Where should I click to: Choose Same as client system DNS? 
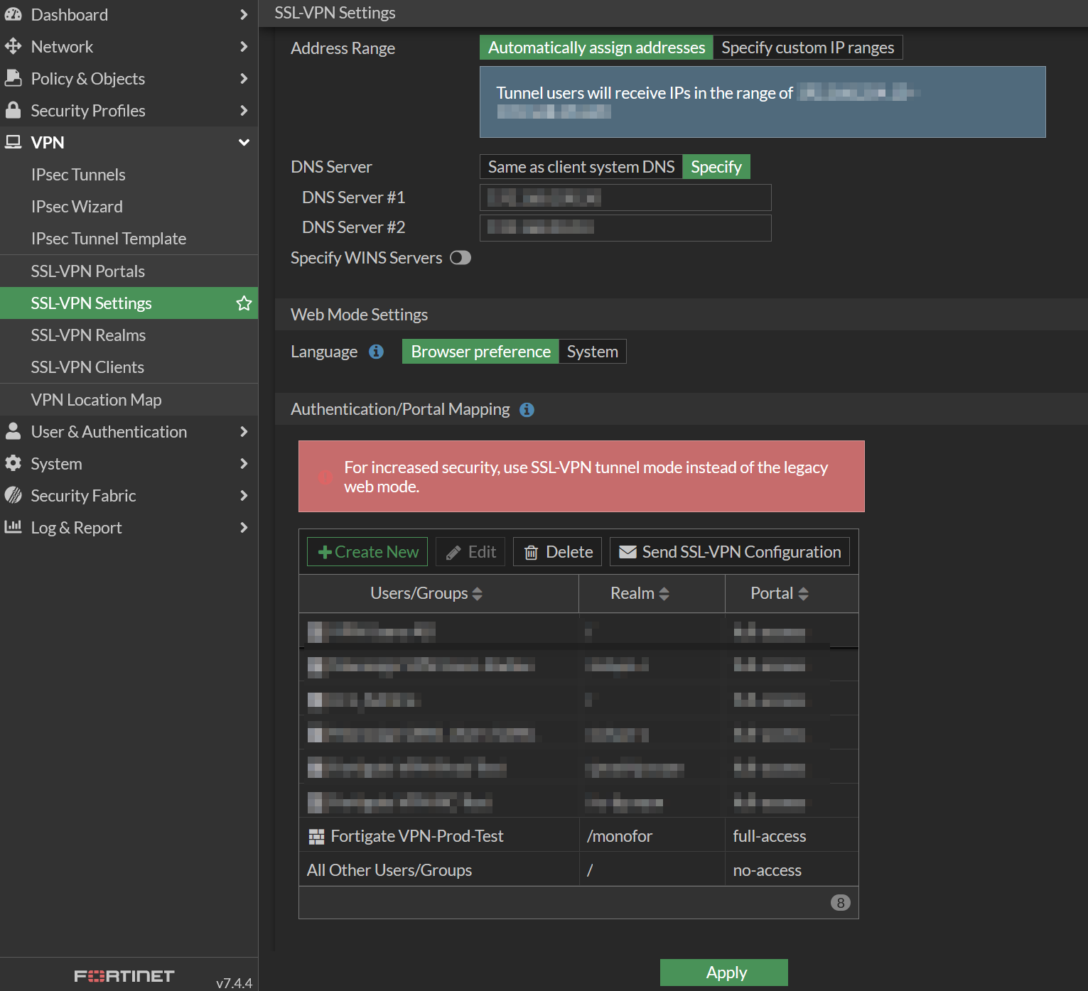581,167
